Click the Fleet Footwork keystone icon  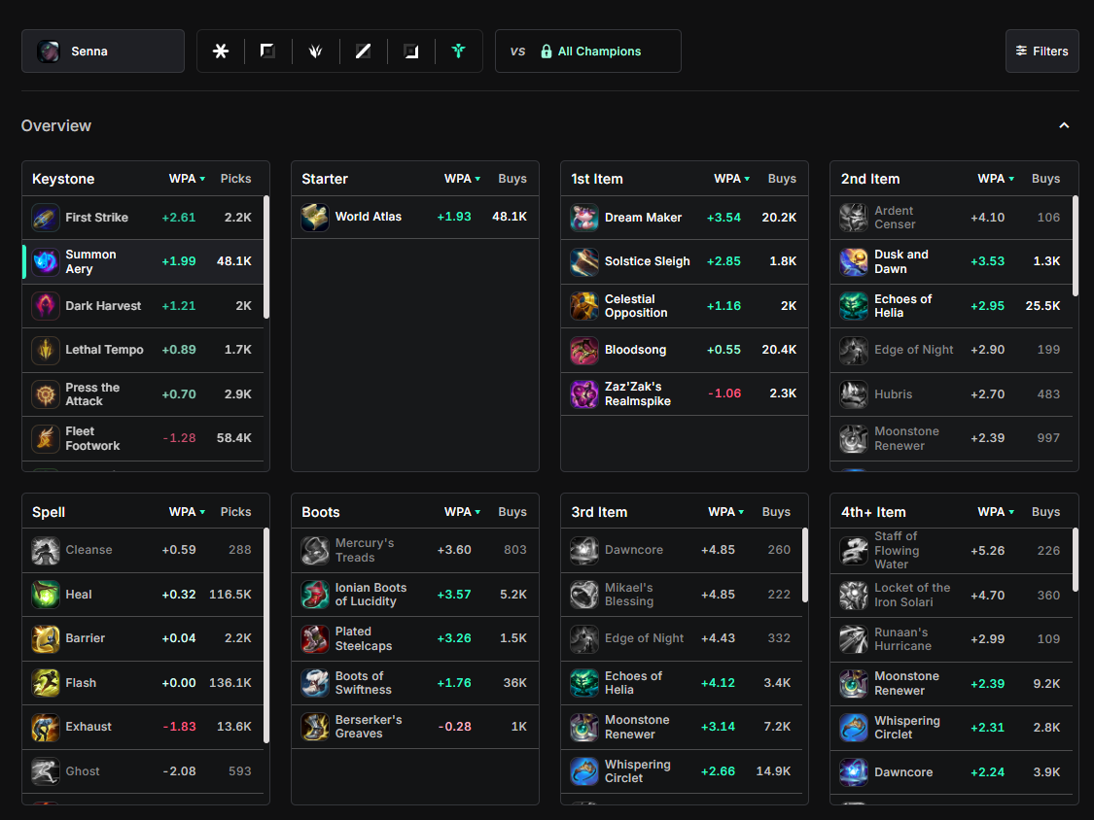click(46, 438)
